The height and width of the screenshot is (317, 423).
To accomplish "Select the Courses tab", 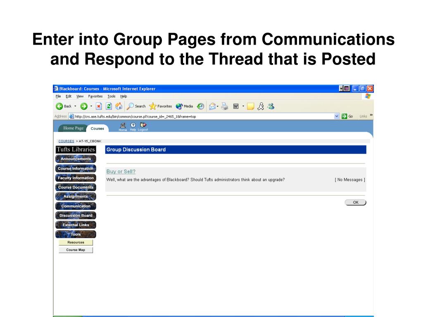I will pos(97,129).
